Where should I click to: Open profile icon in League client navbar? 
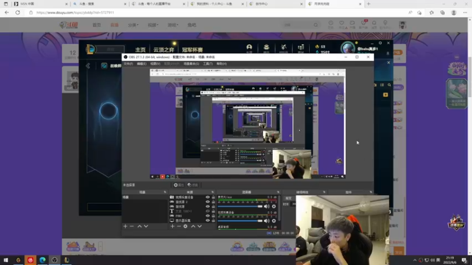pos(249,48)
